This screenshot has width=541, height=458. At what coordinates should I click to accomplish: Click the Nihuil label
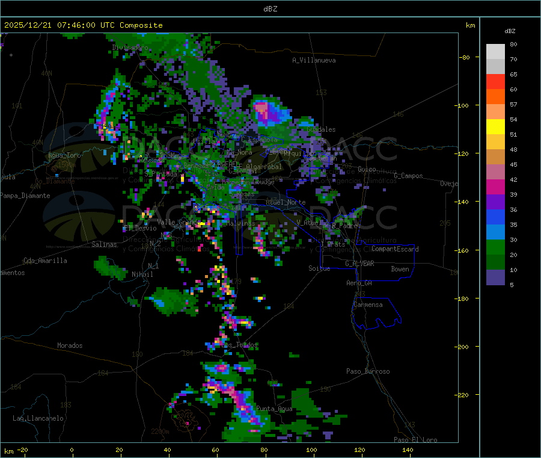(142, 274)
